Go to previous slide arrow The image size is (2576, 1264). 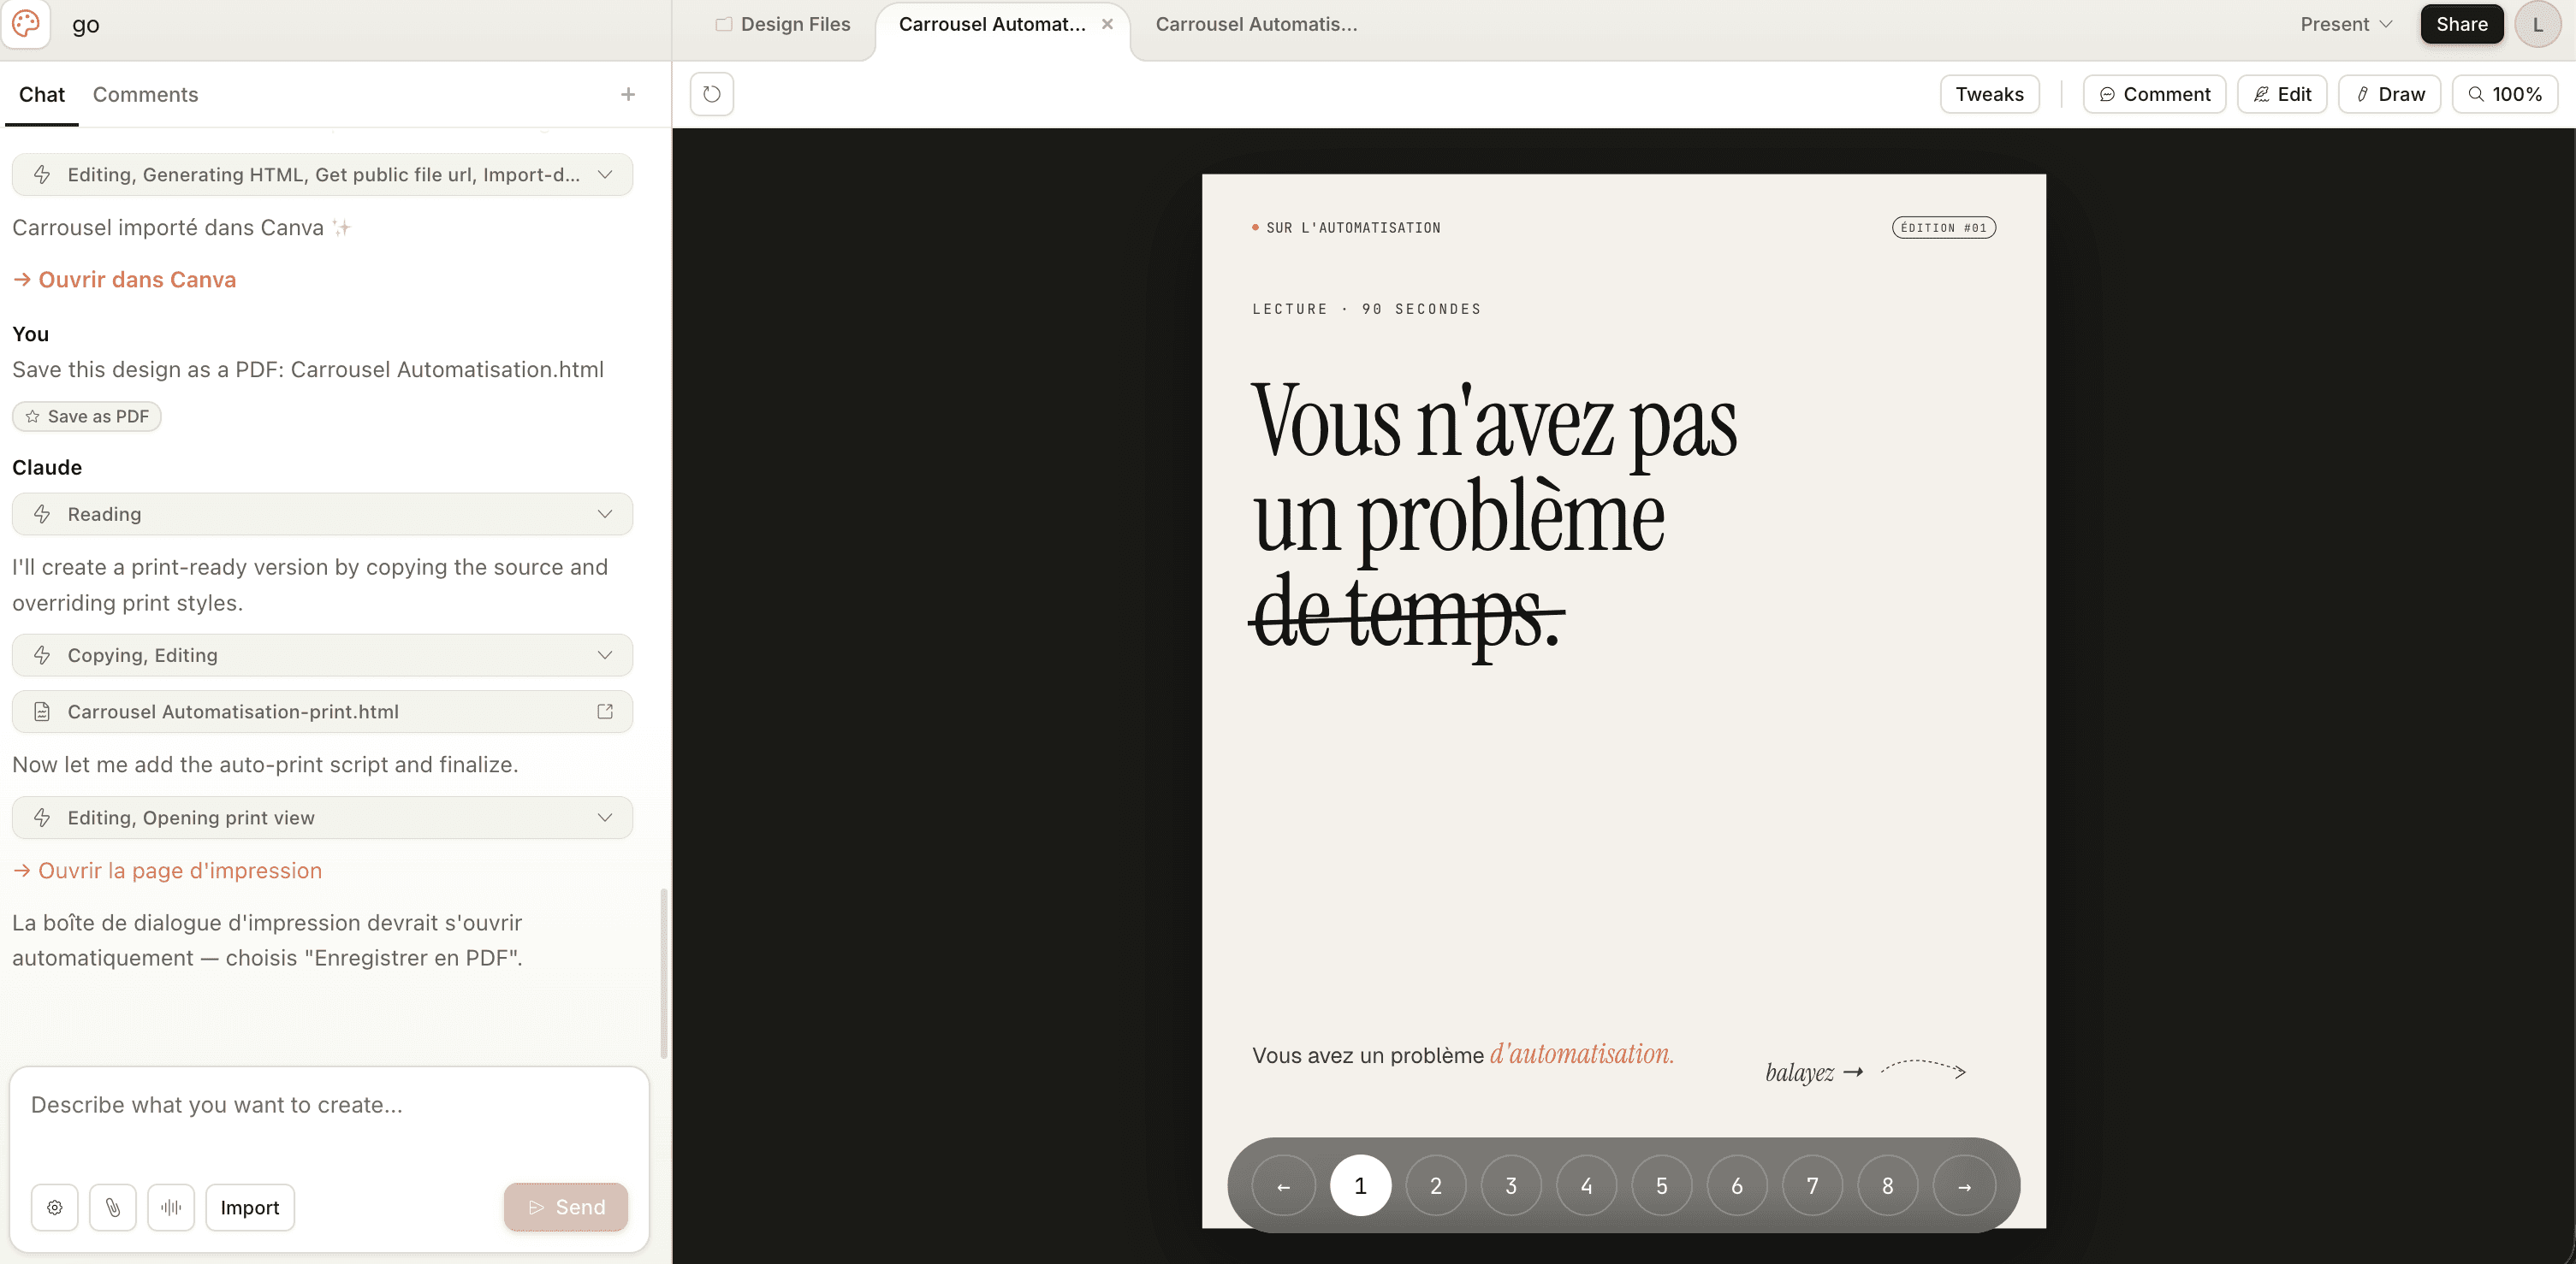click(1283, 1186)
